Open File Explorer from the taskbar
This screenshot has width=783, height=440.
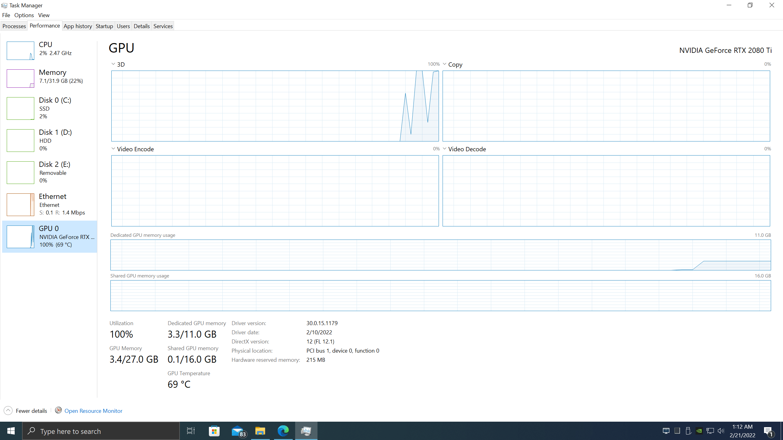pyautogui.click(x=260, y=431)
